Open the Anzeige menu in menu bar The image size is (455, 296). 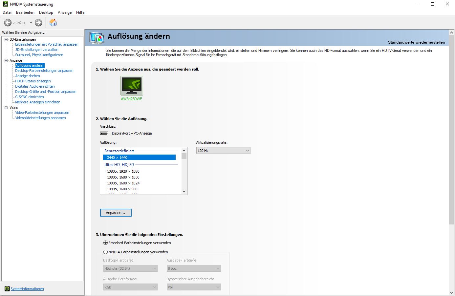tap(65, 12)
